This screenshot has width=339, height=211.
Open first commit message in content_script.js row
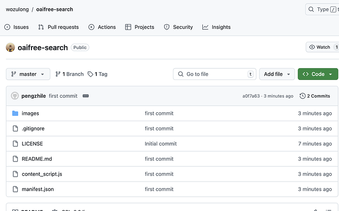coord(159,174)
